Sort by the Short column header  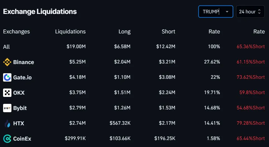click(x=168, y=31)
